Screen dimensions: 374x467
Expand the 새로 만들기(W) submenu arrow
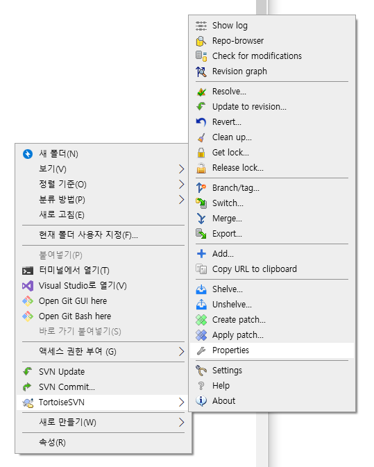coord(181,423)
